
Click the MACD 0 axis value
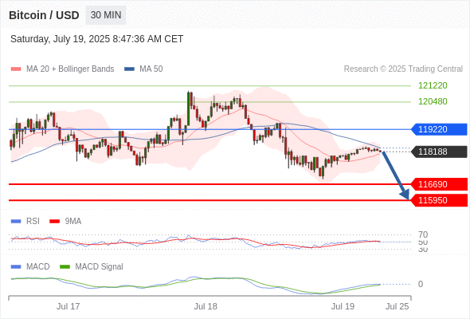point(421,284)
